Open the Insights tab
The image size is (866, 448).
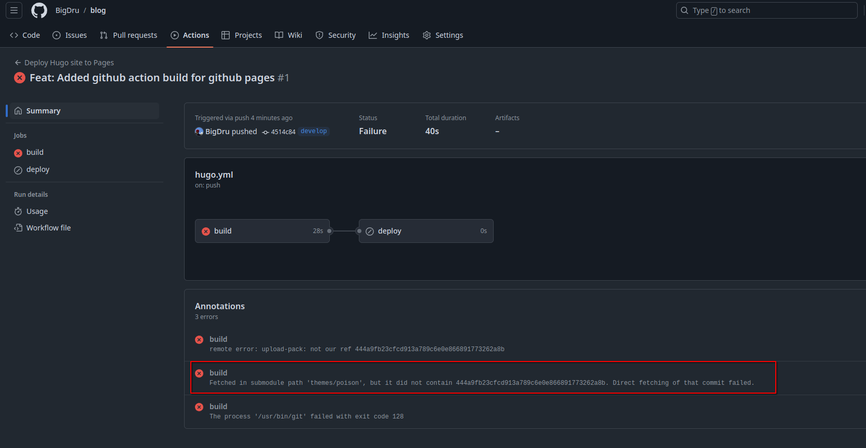click(x=389, y=35)
